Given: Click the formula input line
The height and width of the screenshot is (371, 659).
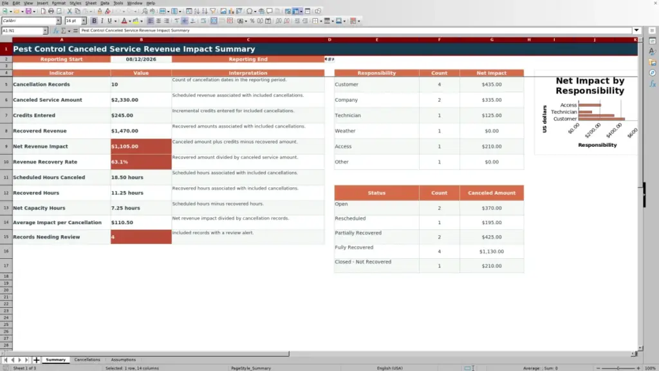Looking at the screenshot, I should tap(355, 30).
